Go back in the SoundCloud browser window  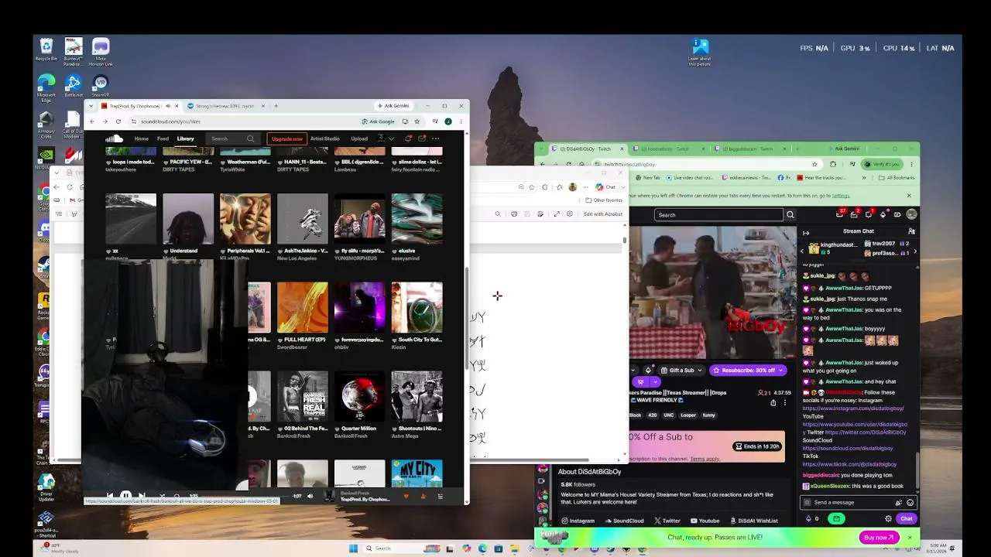pos(92,121)
